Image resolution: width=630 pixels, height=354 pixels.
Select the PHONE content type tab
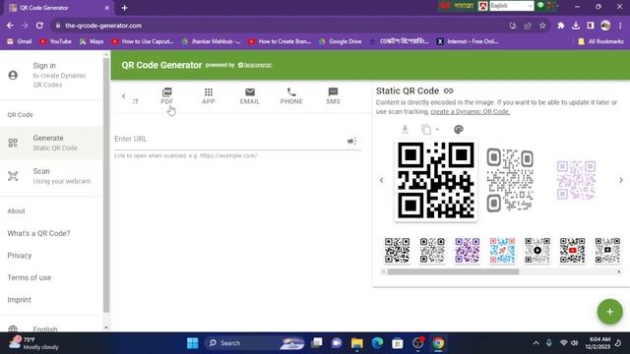pyautogui.click(x=291, y=96)
